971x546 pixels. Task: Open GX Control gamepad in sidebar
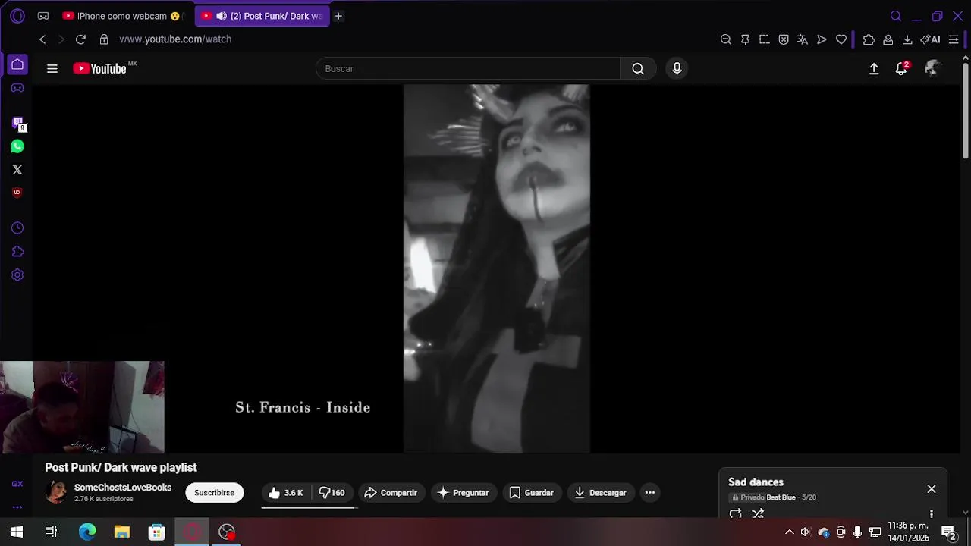(x=17, y=88)
